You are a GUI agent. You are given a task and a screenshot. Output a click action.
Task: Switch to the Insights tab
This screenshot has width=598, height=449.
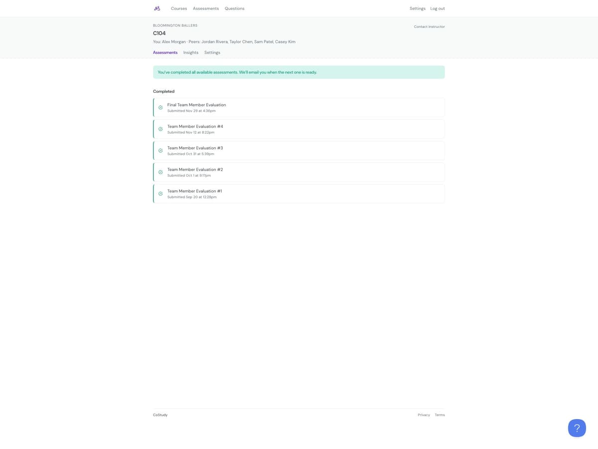pos(190,52)
